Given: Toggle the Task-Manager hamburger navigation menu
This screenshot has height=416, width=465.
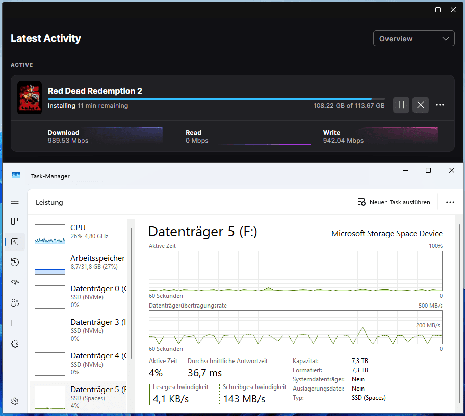Looking at the screenshot, I should 15,201.
